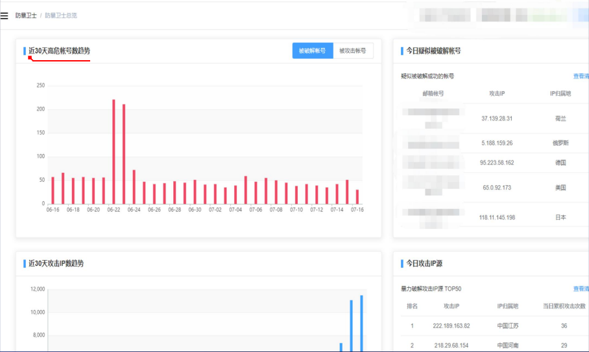Select attack IP 37.139.28.31 row

[x=497, y=118]
